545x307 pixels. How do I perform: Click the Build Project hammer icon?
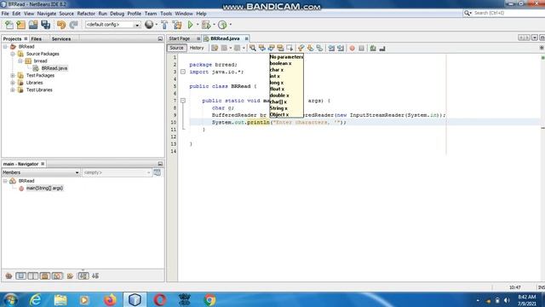click(x=164, y=25)
